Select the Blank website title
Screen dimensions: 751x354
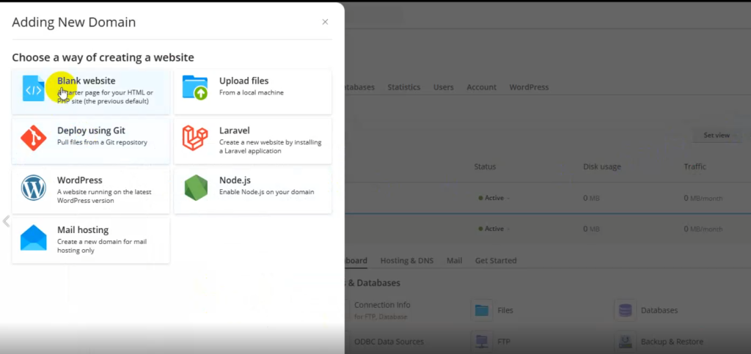pyautogui.click(x=87, y=81)
